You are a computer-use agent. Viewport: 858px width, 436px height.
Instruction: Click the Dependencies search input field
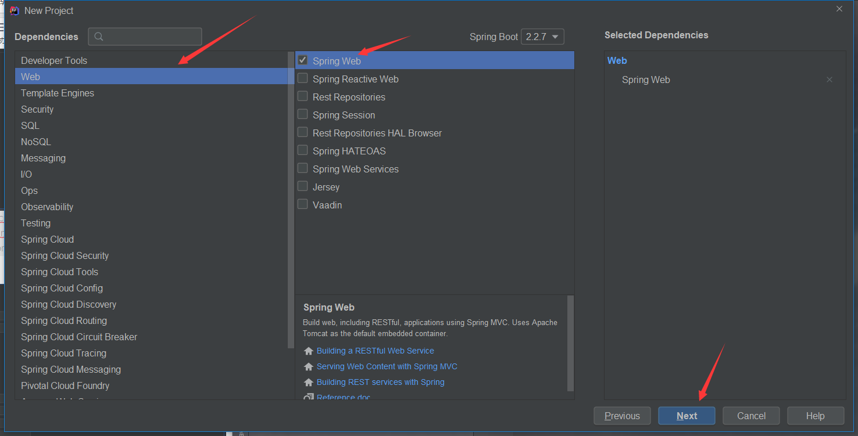tap(145, 37)
